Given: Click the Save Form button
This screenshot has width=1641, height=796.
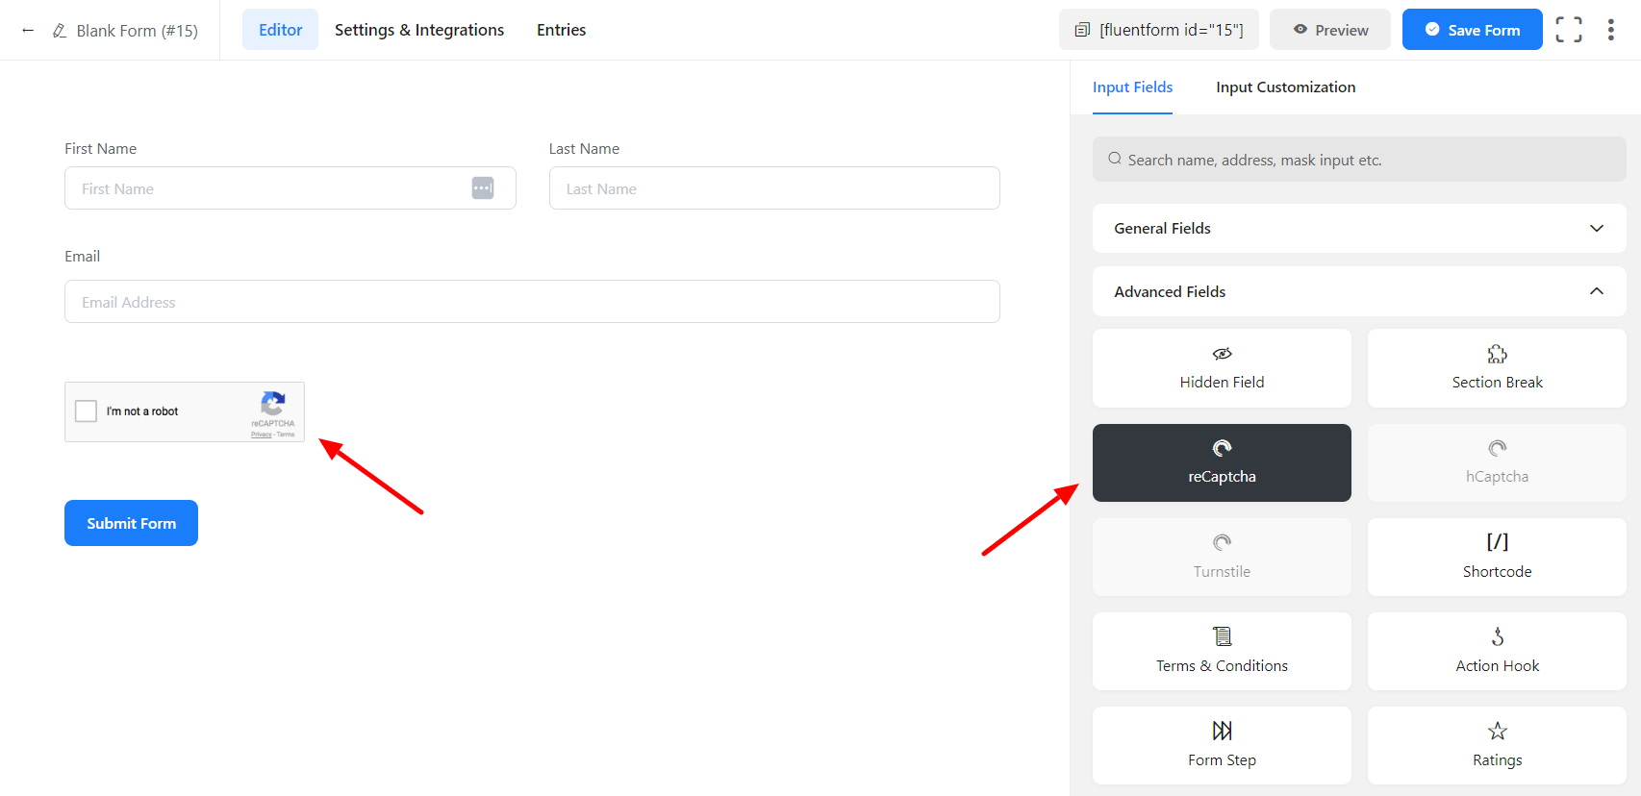Looking at the screenshot, I should coord(1472,30).
